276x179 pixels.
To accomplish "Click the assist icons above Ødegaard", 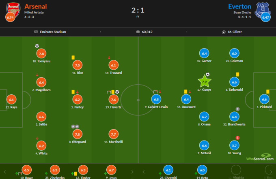I will 75,126.
